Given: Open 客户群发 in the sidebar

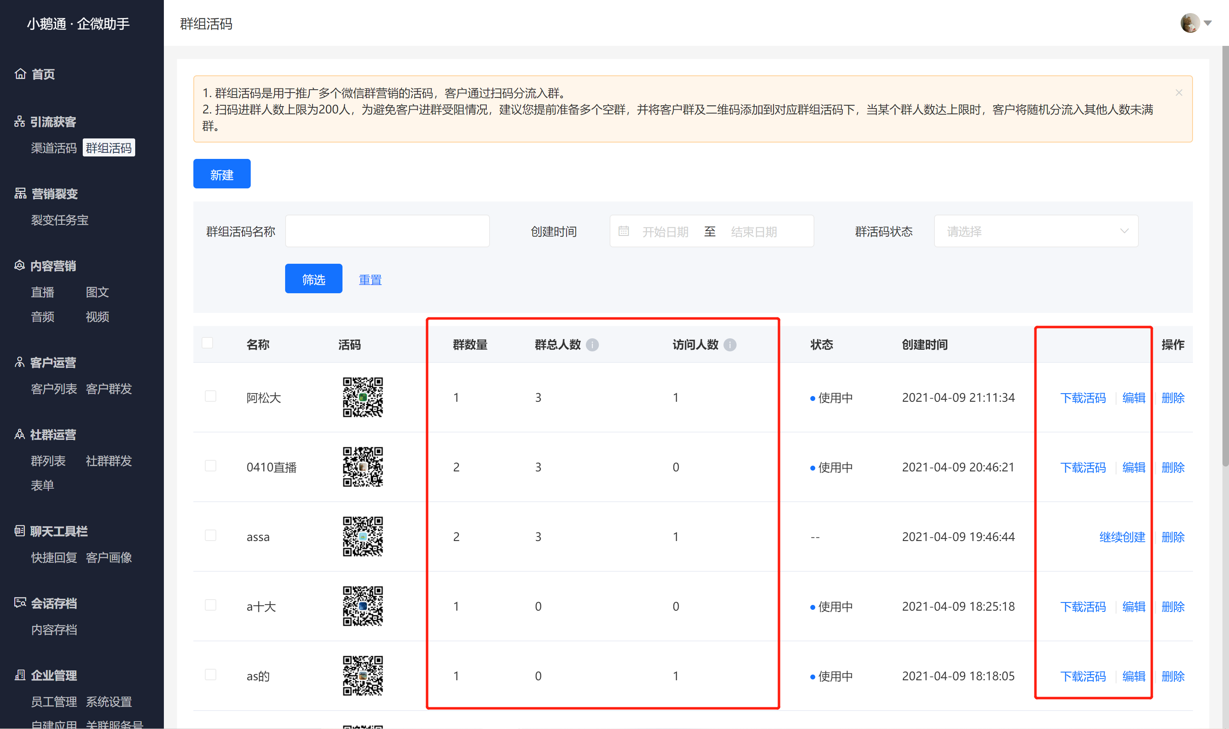Looking at the screenshot, I should [109, 389].
